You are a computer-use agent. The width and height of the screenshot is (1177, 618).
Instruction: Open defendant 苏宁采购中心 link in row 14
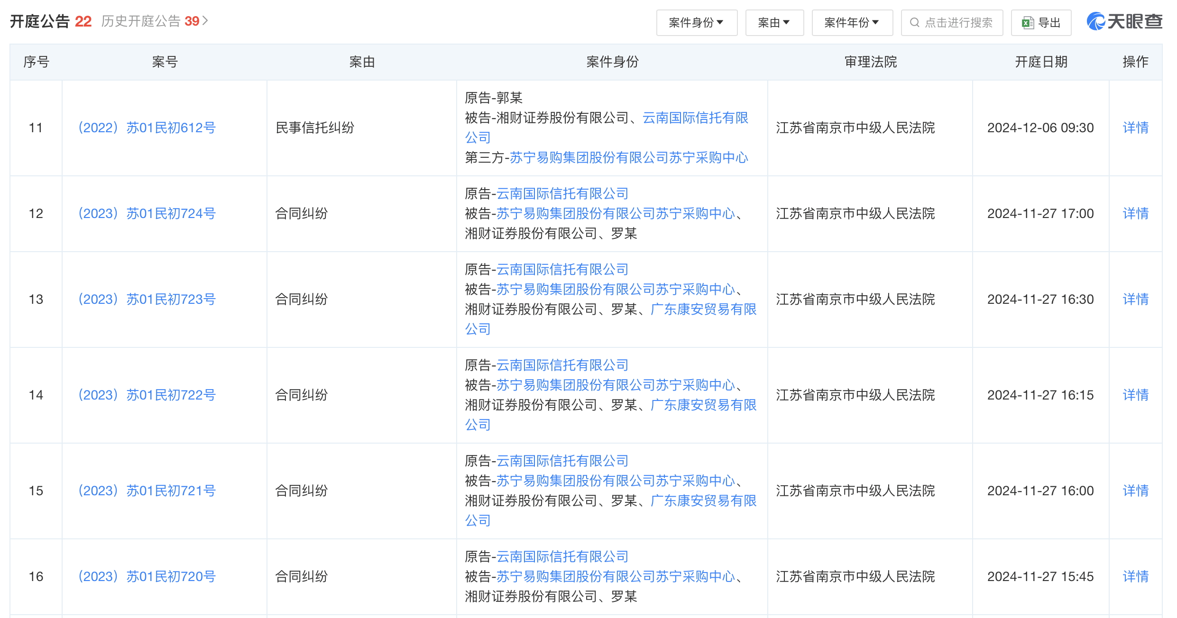[616, 385]
